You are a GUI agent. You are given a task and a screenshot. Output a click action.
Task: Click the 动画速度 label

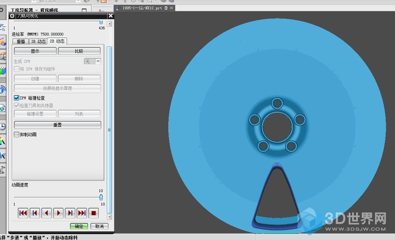click(20, 185)
